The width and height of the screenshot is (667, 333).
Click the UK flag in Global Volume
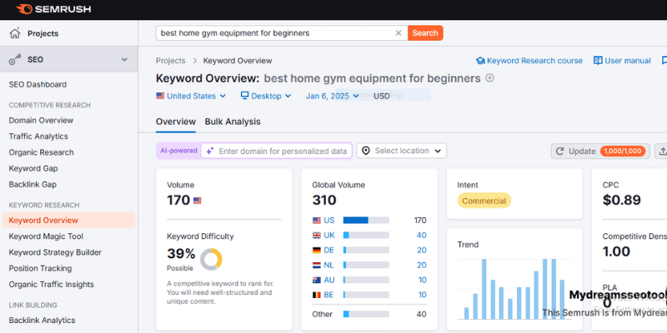317,236
